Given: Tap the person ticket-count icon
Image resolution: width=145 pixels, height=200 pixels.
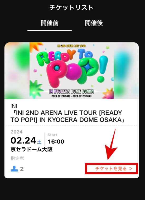Looking at the screenshot, I should pyautogui.click(x=14, y=169).
